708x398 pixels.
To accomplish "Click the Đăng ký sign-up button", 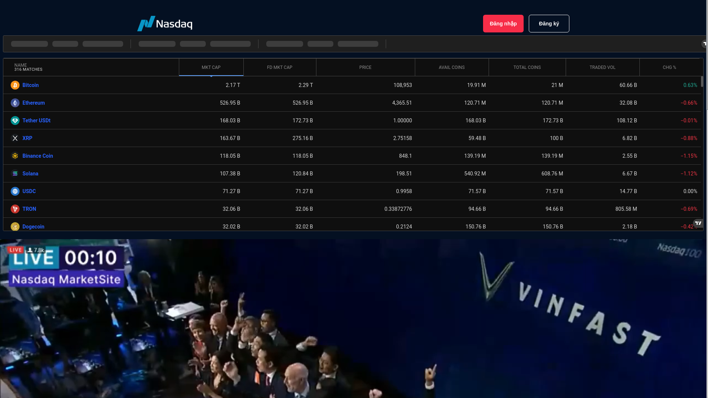I will (x=549, y=24).
